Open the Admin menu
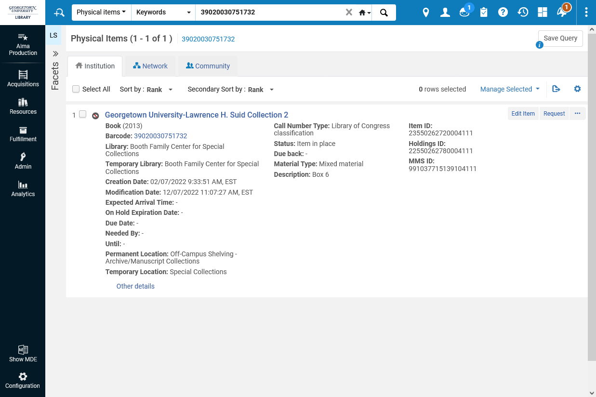The height and width of the screenshot is (397, 596). [x=23, y=161]
